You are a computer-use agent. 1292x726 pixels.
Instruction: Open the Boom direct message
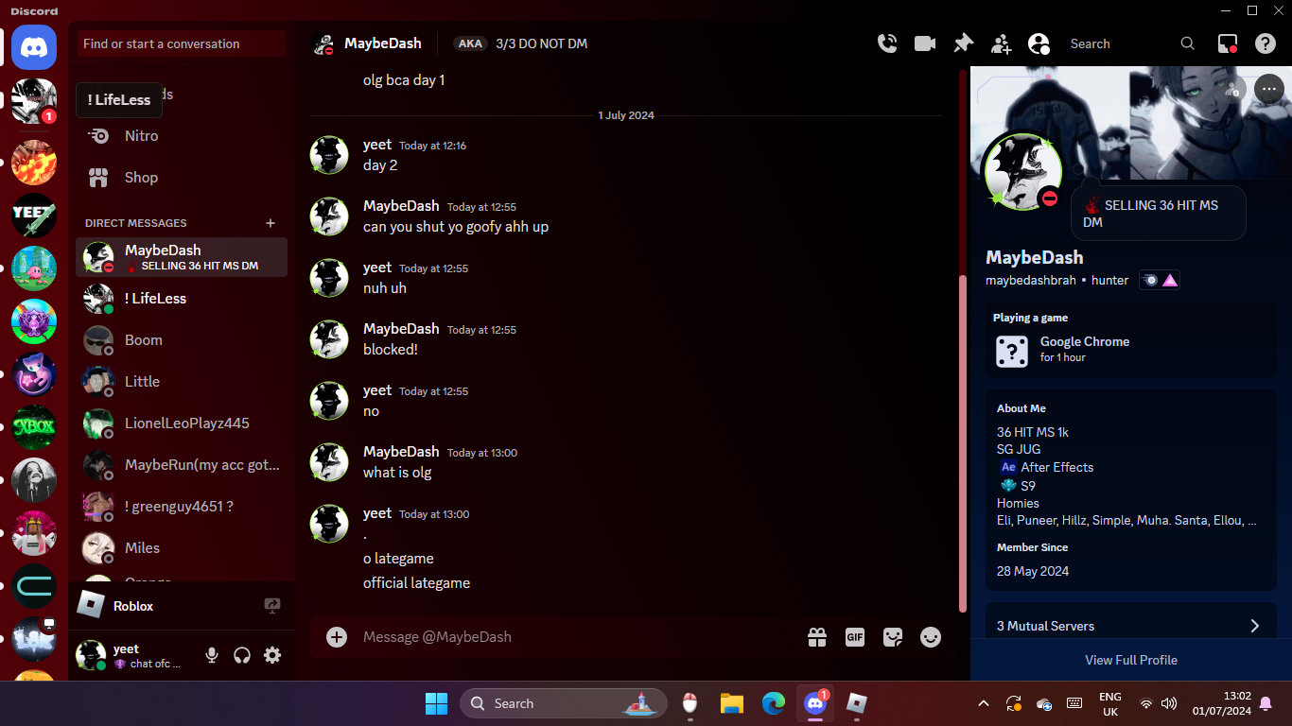tap(182, 340)
